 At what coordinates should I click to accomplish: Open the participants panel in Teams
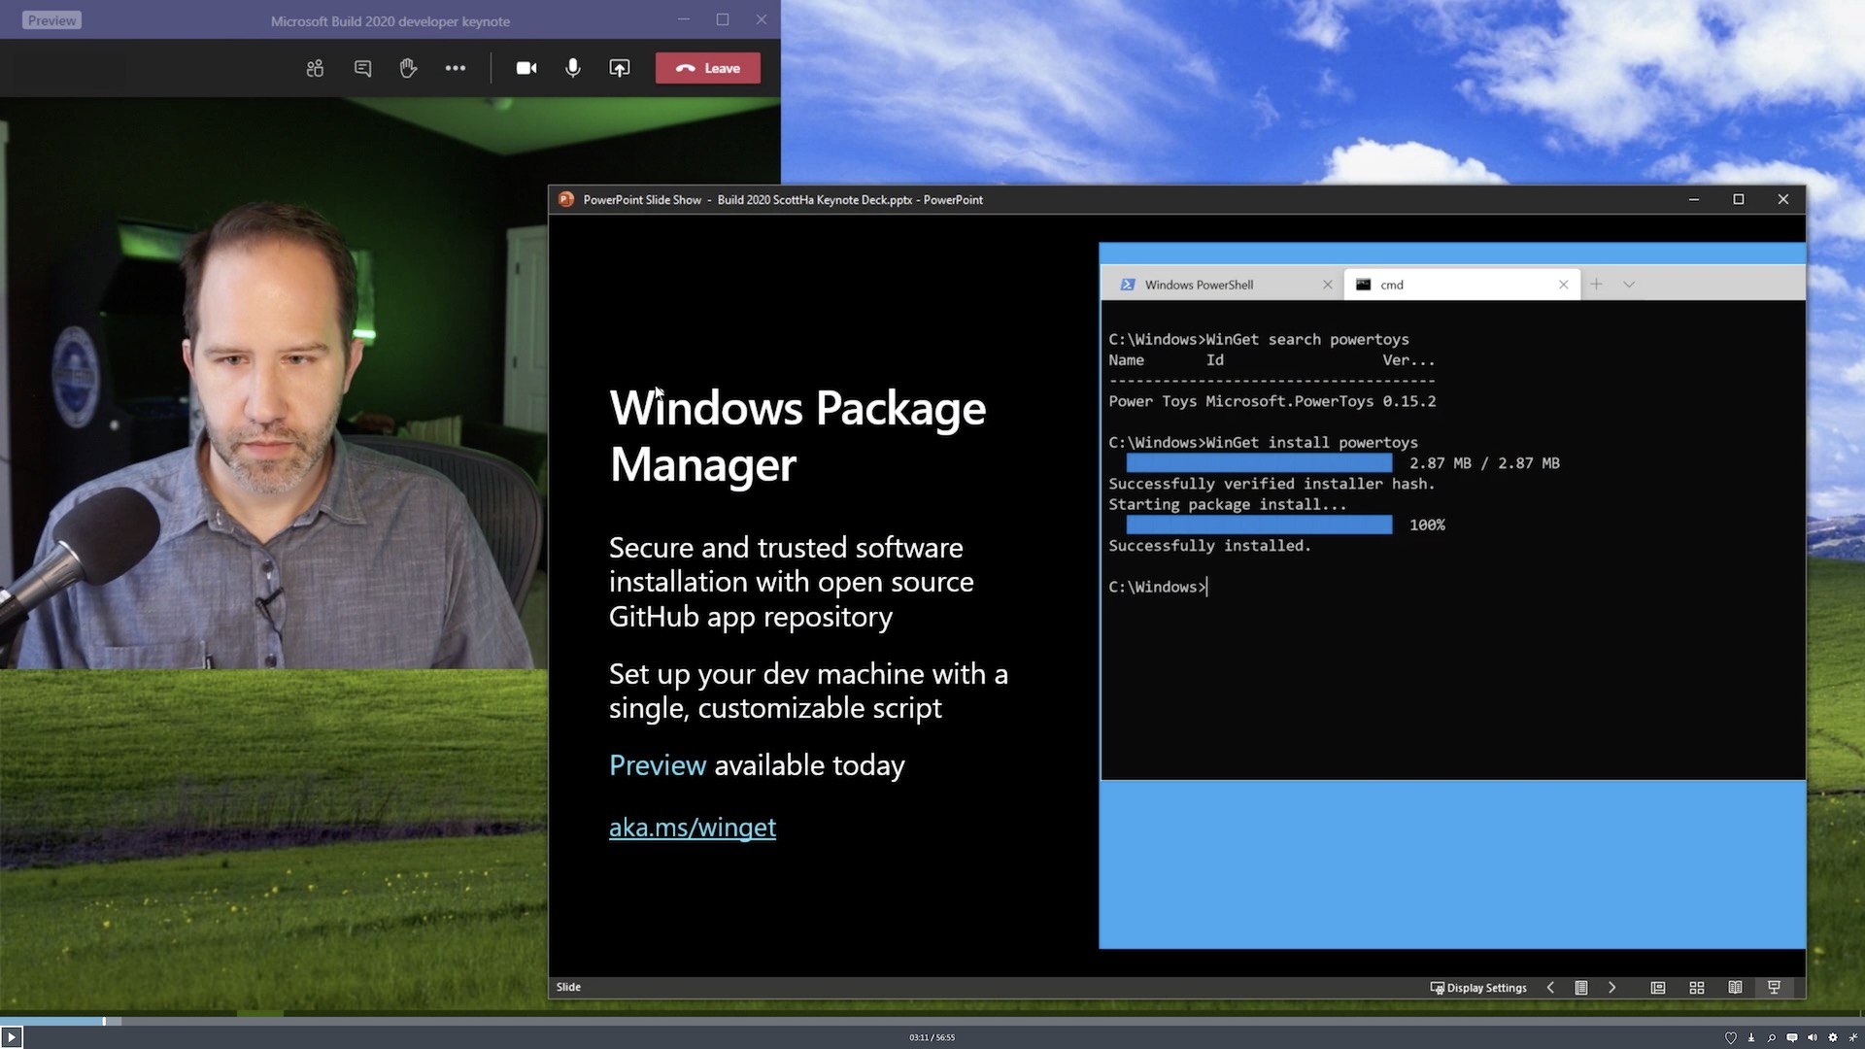315,68
